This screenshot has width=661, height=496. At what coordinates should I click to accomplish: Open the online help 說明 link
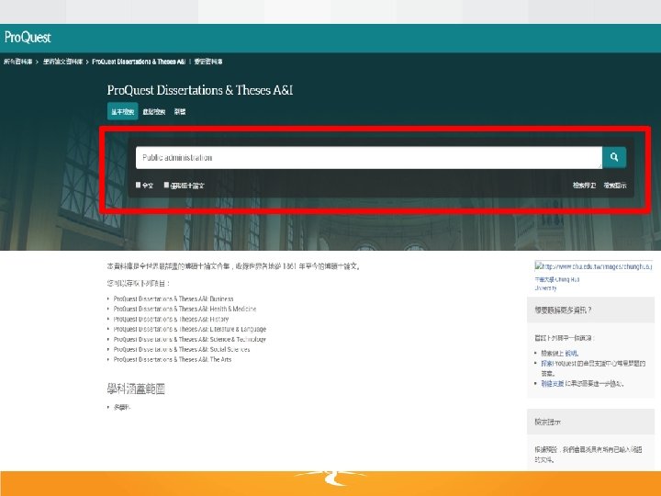571,353
